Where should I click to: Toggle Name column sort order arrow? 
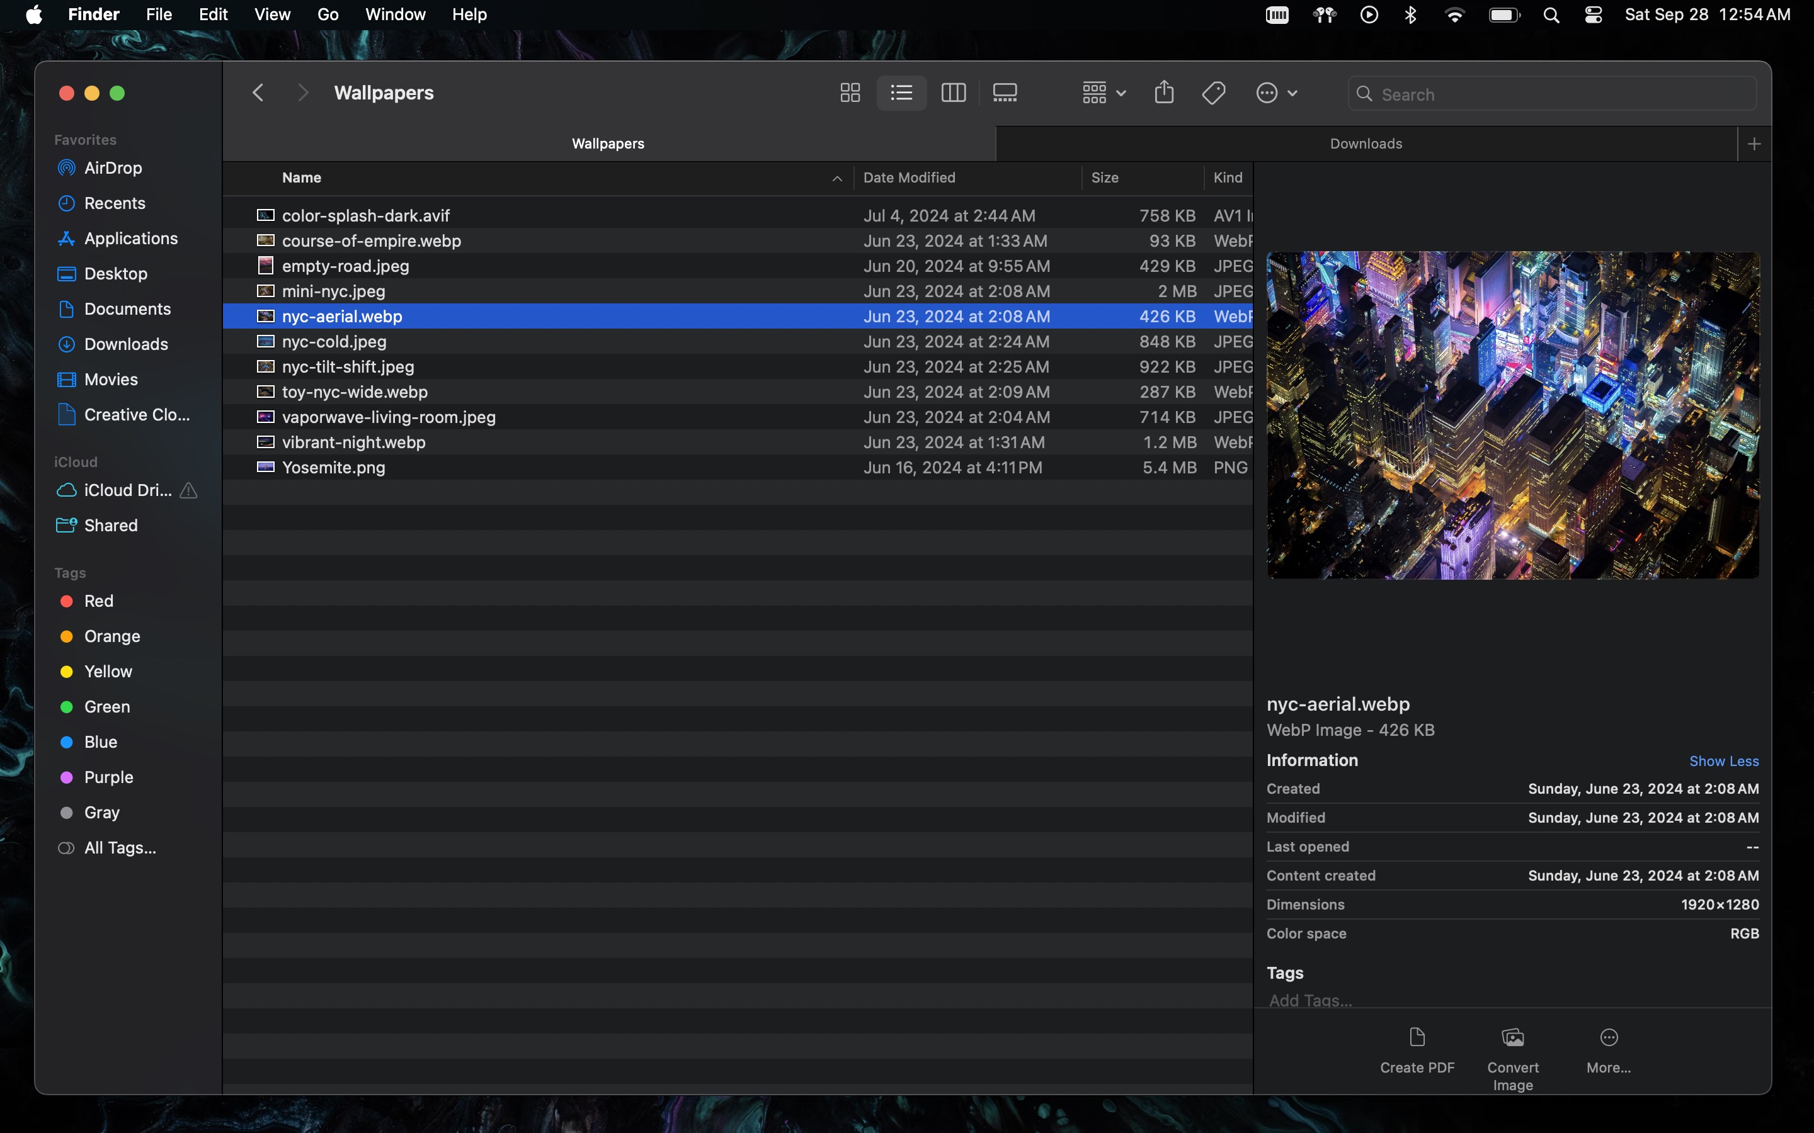836,178
